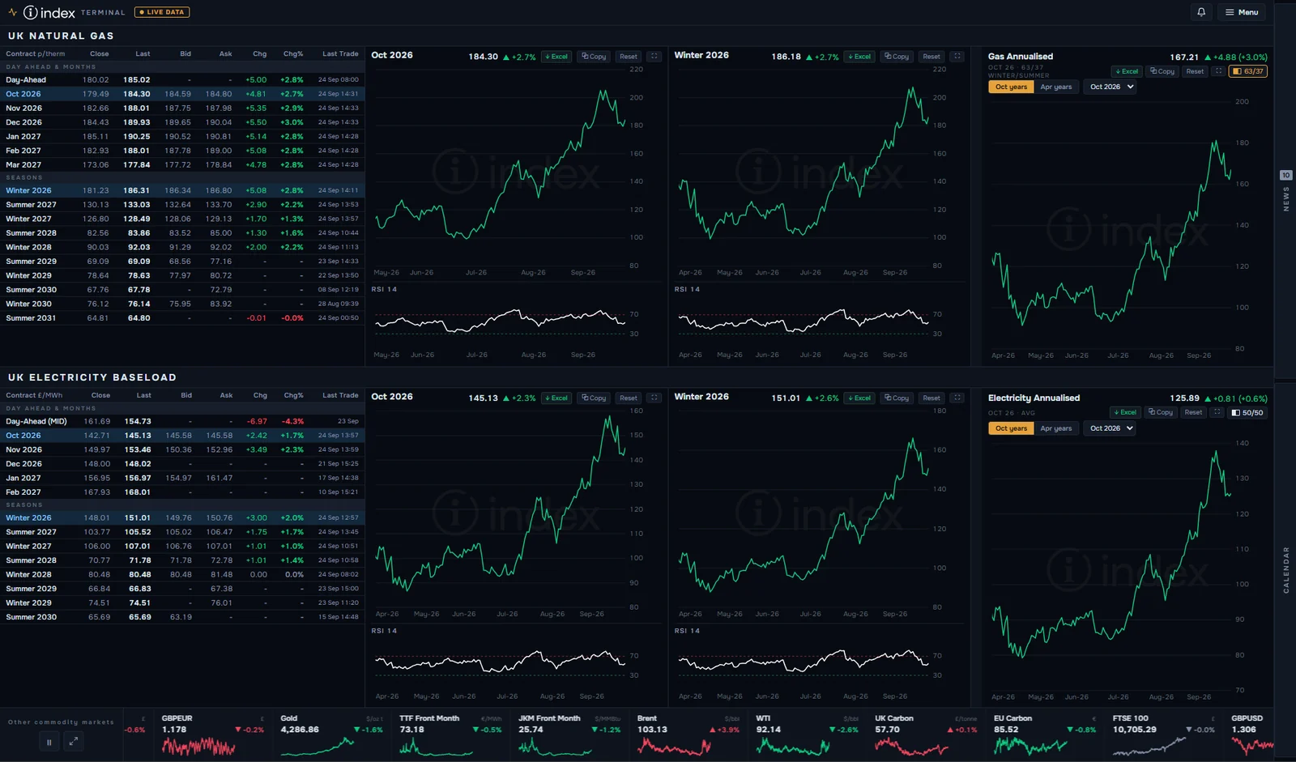1296x762 pixels.
Task: Select Apr years in Gas Annualised
Action: point(1056,87)
